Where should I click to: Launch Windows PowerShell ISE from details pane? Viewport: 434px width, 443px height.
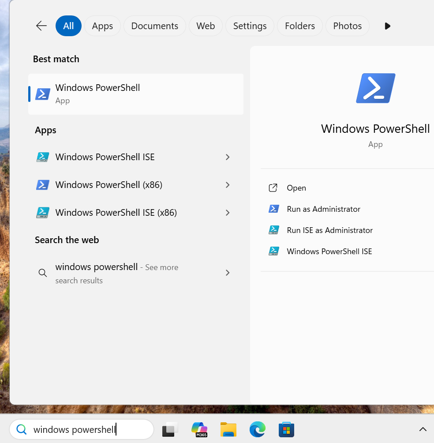(329, 252)
